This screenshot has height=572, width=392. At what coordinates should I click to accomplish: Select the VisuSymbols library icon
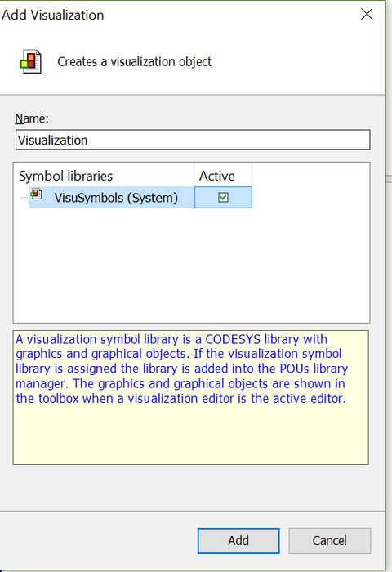[x=37, y=194]
